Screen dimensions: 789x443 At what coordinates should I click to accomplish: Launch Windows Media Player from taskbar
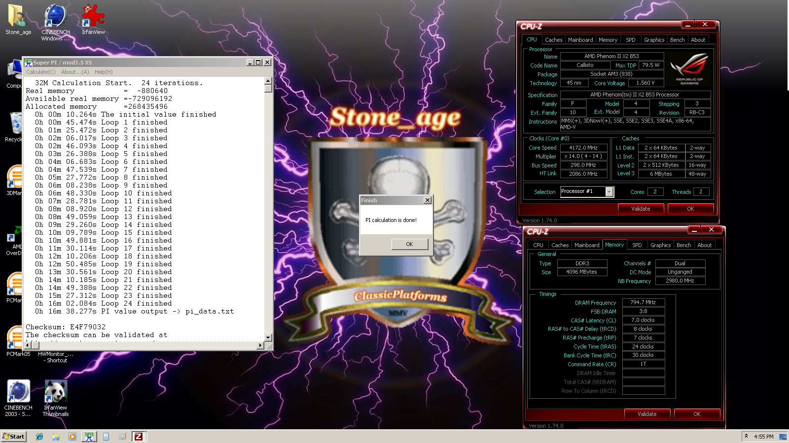point(72,437)
